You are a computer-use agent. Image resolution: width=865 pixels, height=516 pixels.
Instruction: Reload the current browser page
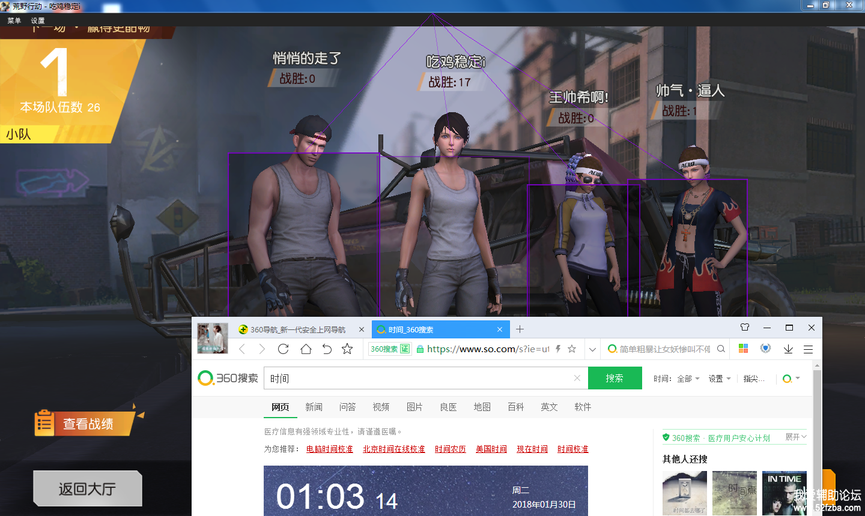click(284, 349)
